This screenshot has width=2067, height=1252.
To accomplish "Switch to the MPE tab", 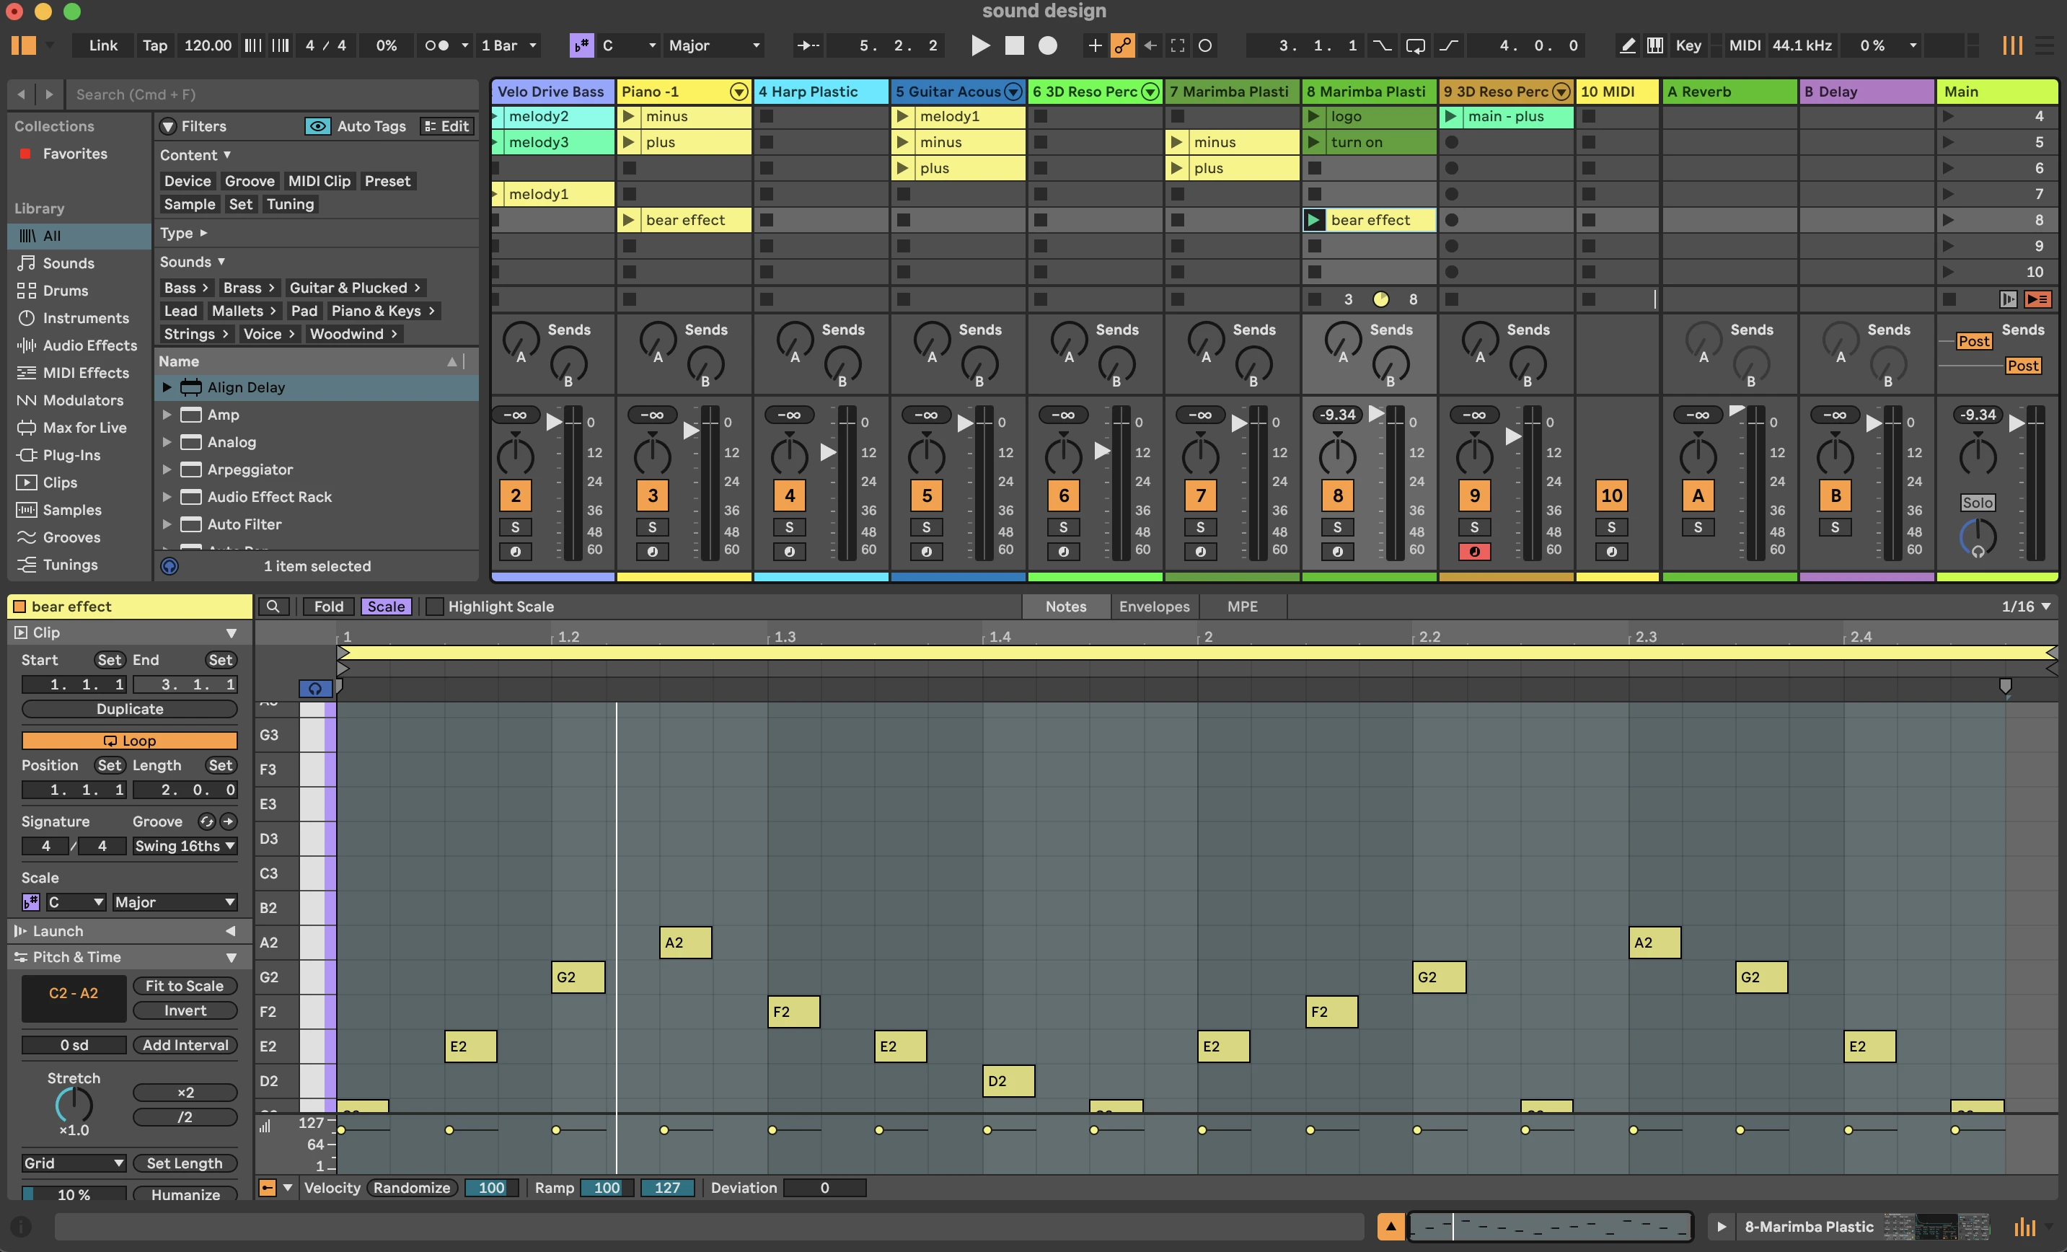I will (x=1243, y=606).
